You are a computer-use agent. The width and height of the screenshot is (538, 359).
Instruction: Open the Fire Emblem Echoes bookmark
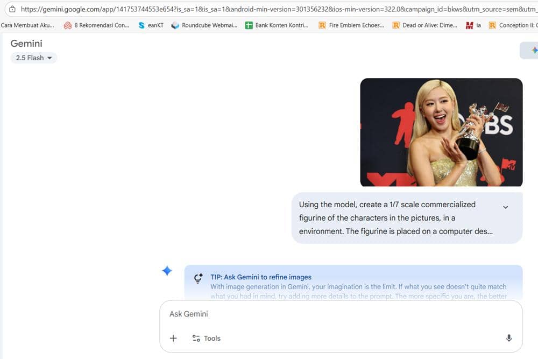pos(351,25)
